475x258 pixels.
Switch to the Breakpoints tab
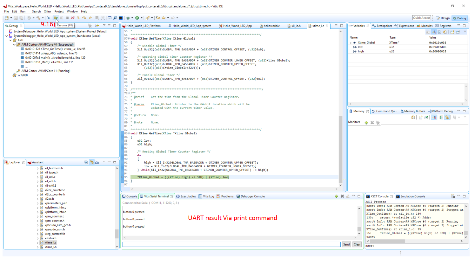382,26
